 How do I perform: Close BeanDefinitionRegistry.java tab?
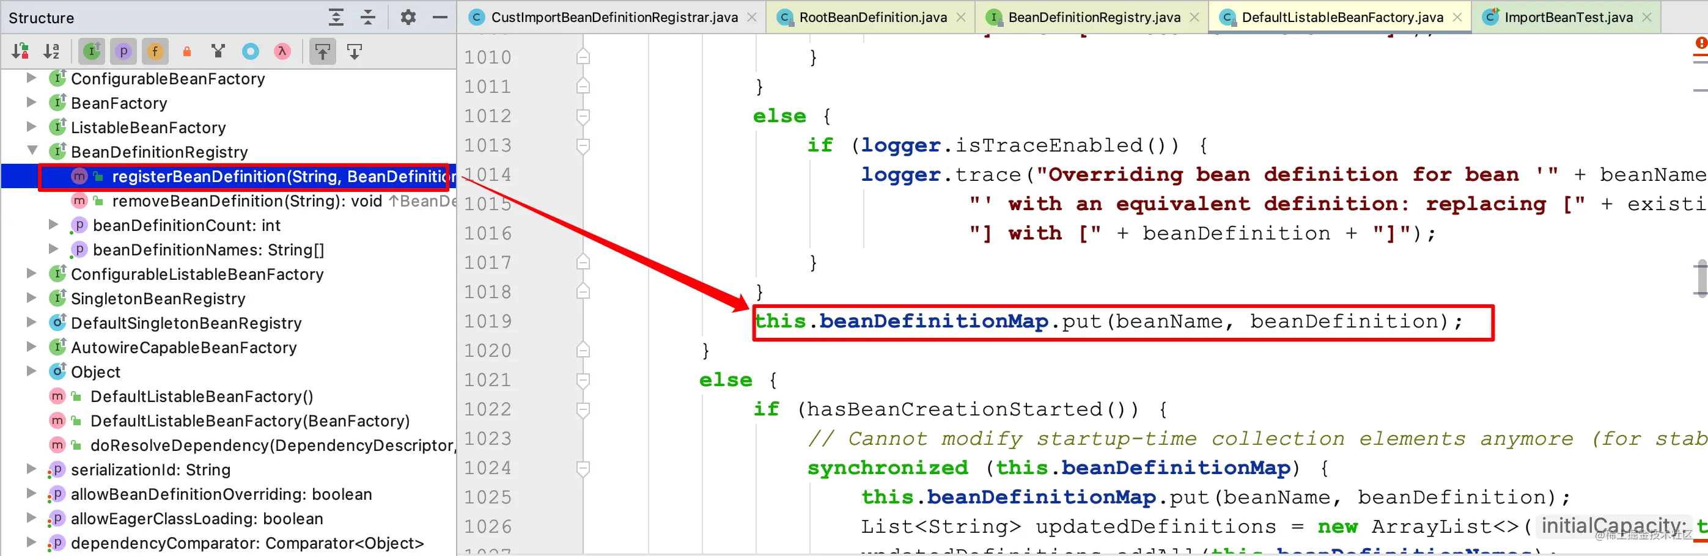click(1194, 17)
